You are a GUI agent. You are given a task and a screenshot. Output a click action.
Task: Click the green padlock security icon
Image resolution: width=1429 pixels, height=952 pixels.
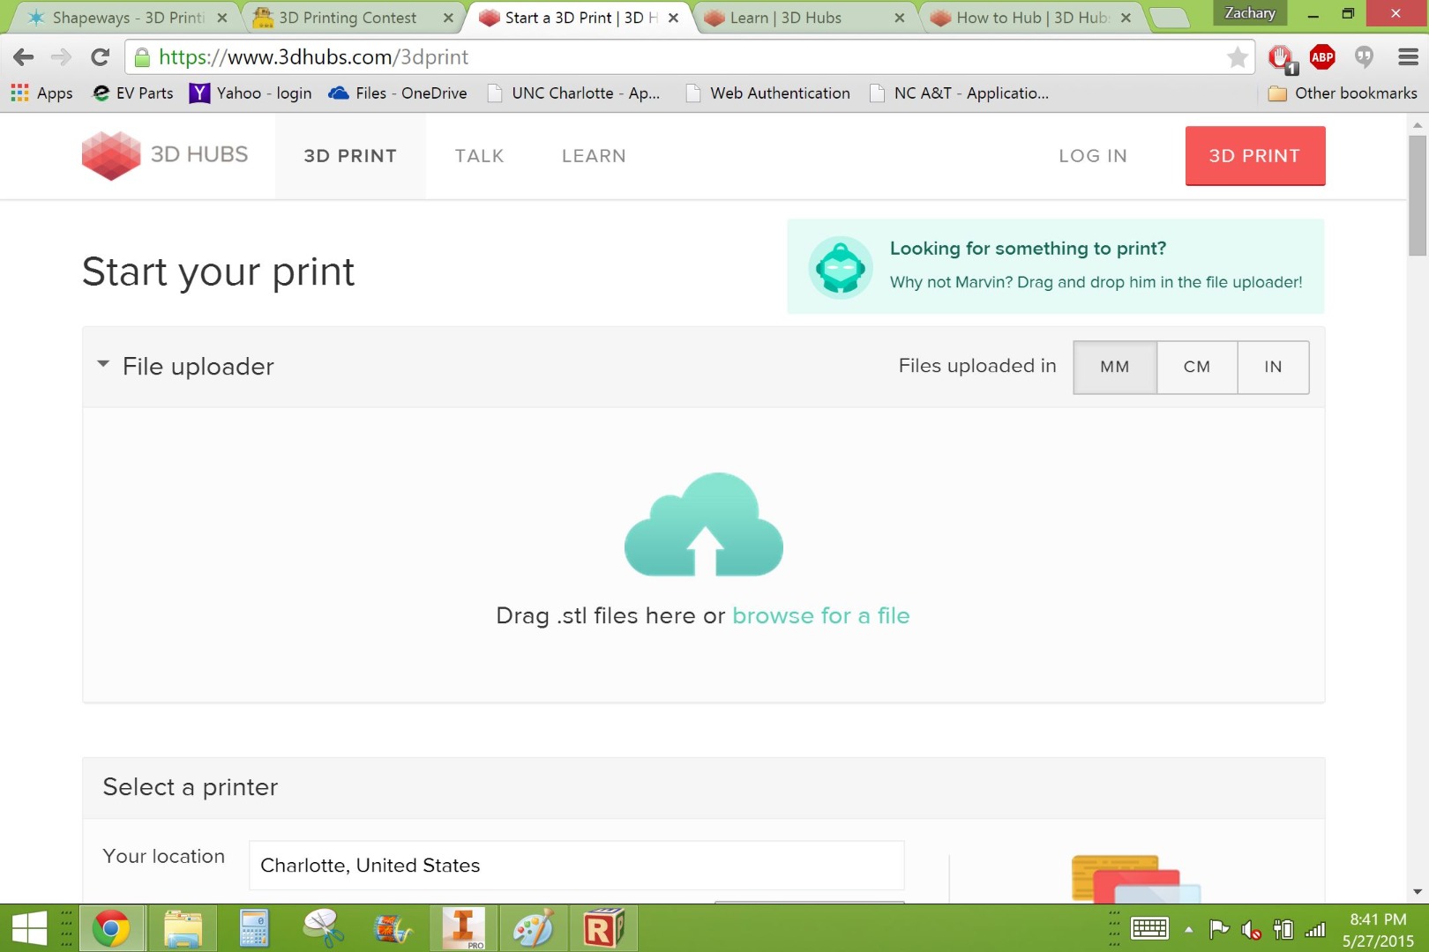[x=141, y=57]
